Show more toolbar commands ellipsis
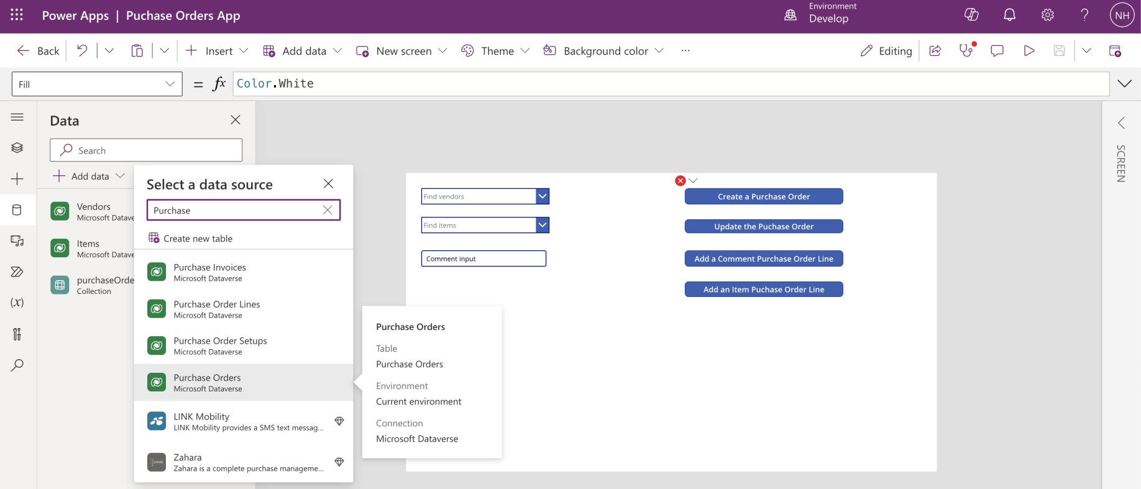This screenshot has height=489, width=1141. pyautogui.click(x=685, y=51)
